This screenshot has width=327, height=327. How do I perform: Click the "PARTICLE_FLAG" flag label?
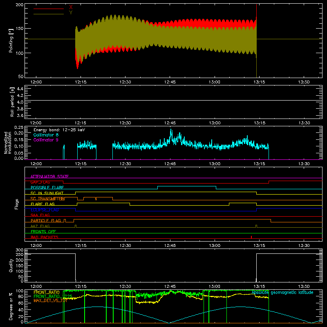(x=46, y=220)
